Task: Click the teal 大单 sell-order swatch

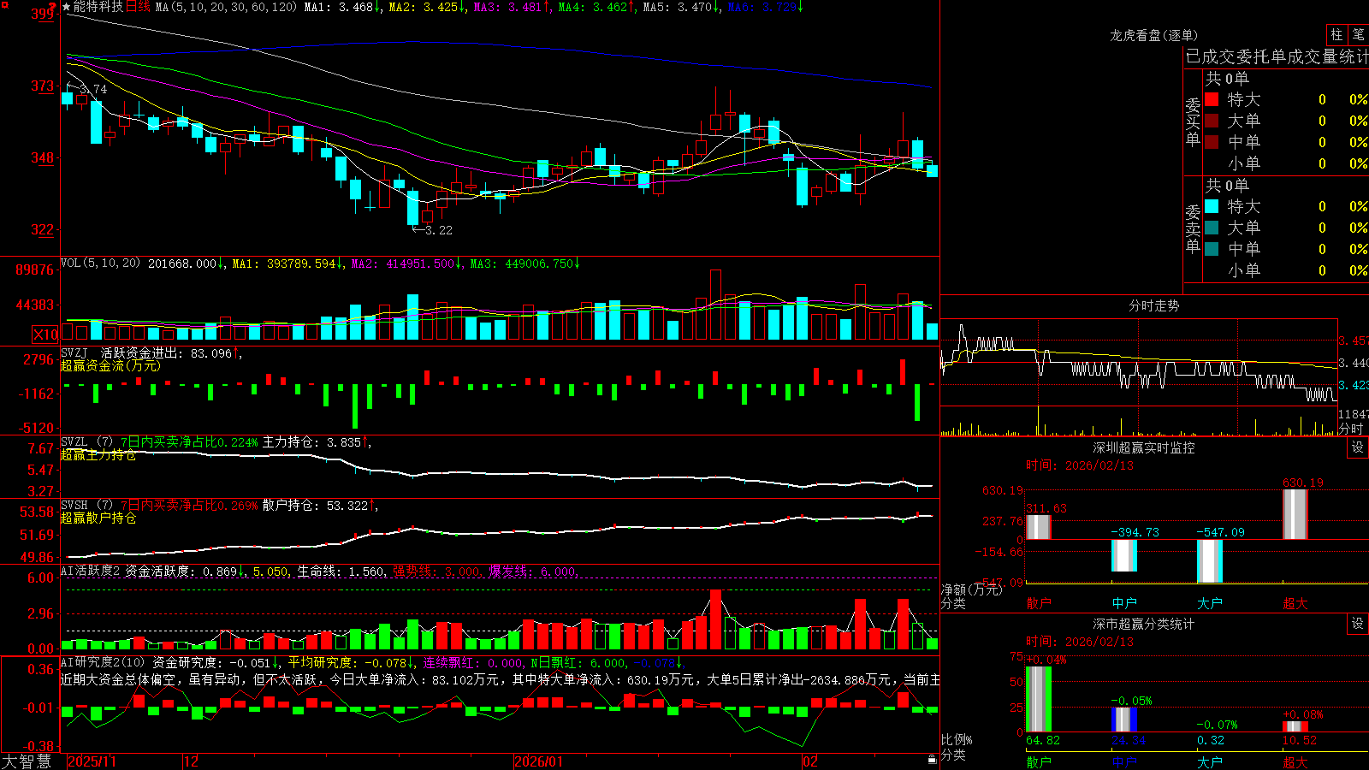Action: click(1212, 228)
